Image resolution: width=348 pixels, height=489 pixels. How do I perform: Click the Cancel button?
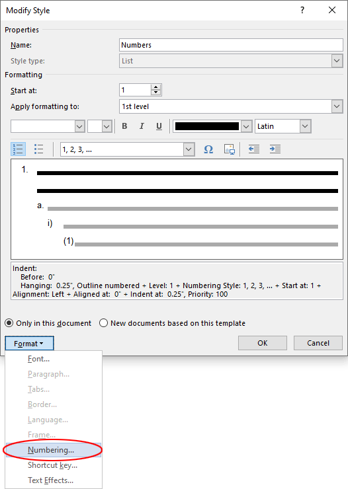click(318, 343)
